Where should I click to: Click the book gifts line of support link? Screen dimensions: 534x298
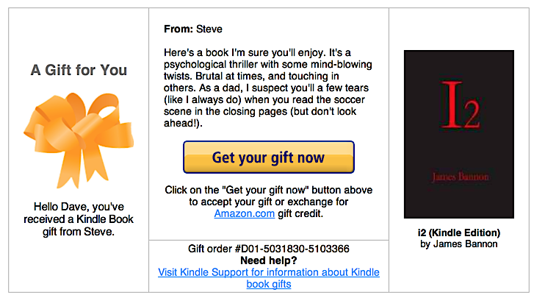pyautogui.click(x=268, y=284)
